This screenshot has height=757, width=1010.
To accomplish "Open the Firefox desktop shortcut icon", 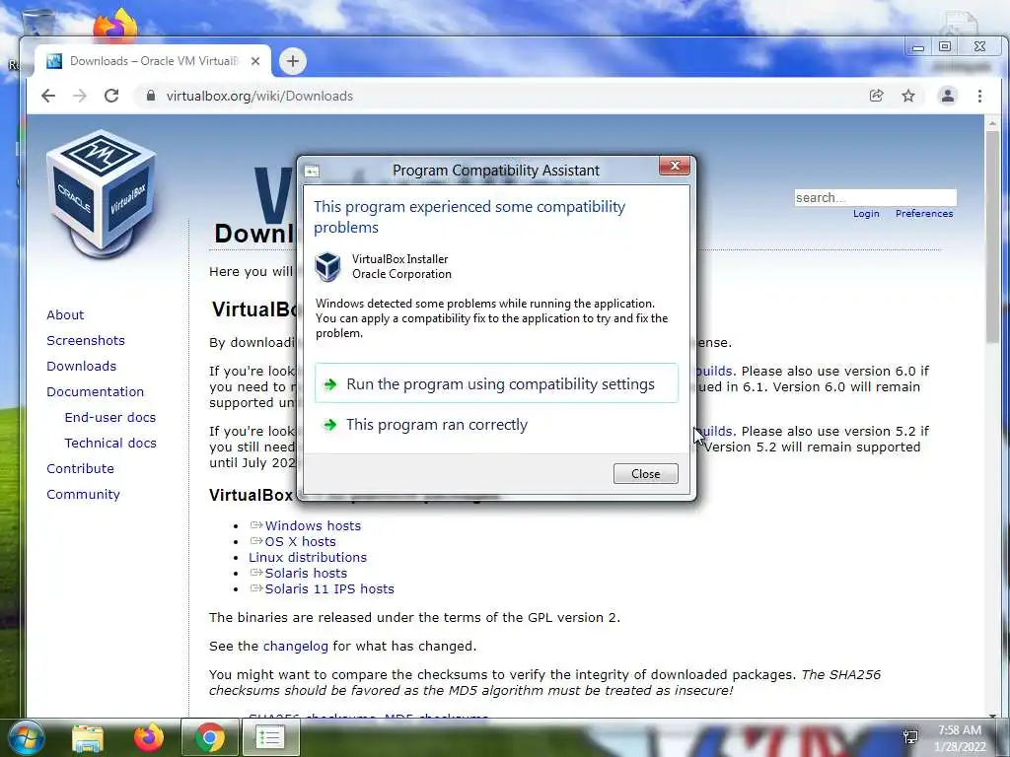I will pyautogui.click(x=116, y=26).
